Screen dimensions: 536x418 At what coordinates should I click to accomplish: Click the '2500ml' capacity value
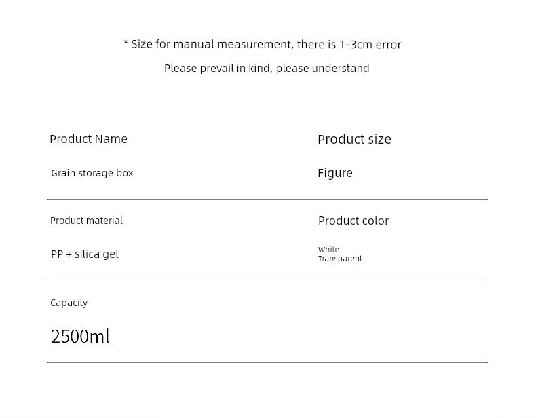point(80,337)
